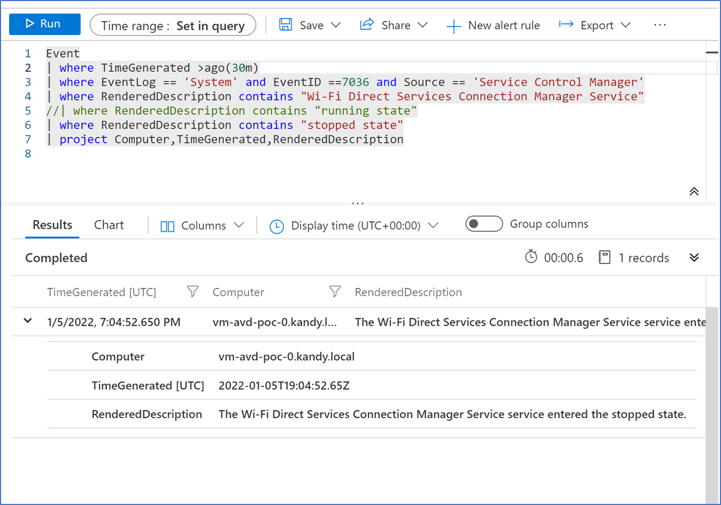The width and height of the screenshot is (721, 505).
Task: Click the query duration stopwatch icon
Action: click(531, 257)
